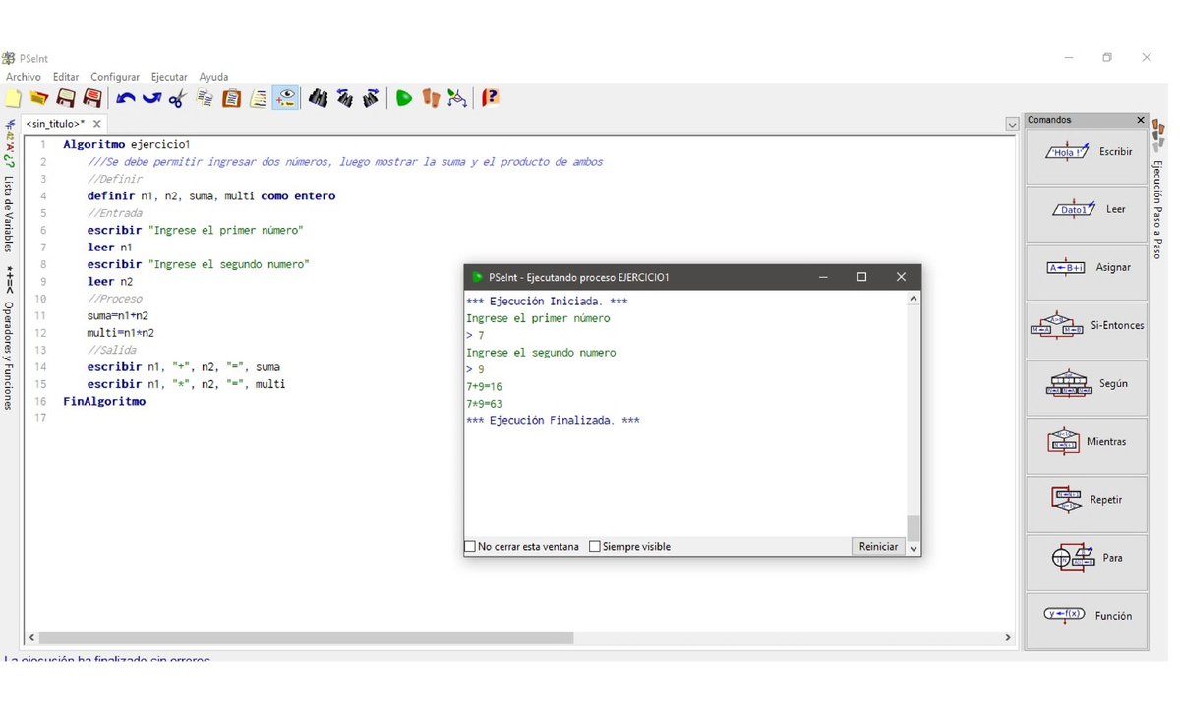Toggle the highlighted eye icon in the toolbar
The height and width of the screenshot is (716, 1180).
285,98
